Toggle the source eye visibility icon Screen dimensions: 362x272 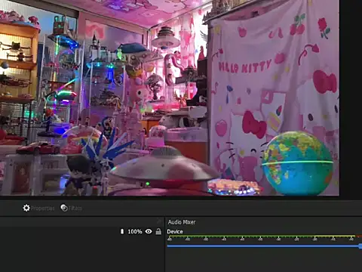[x=149, y=231]
